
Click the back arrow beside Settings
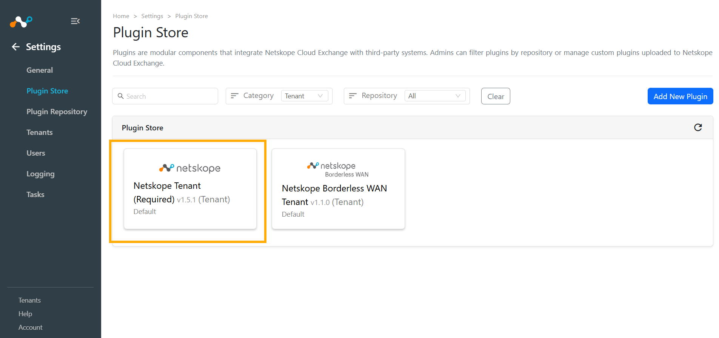click(x=15, y=47)
